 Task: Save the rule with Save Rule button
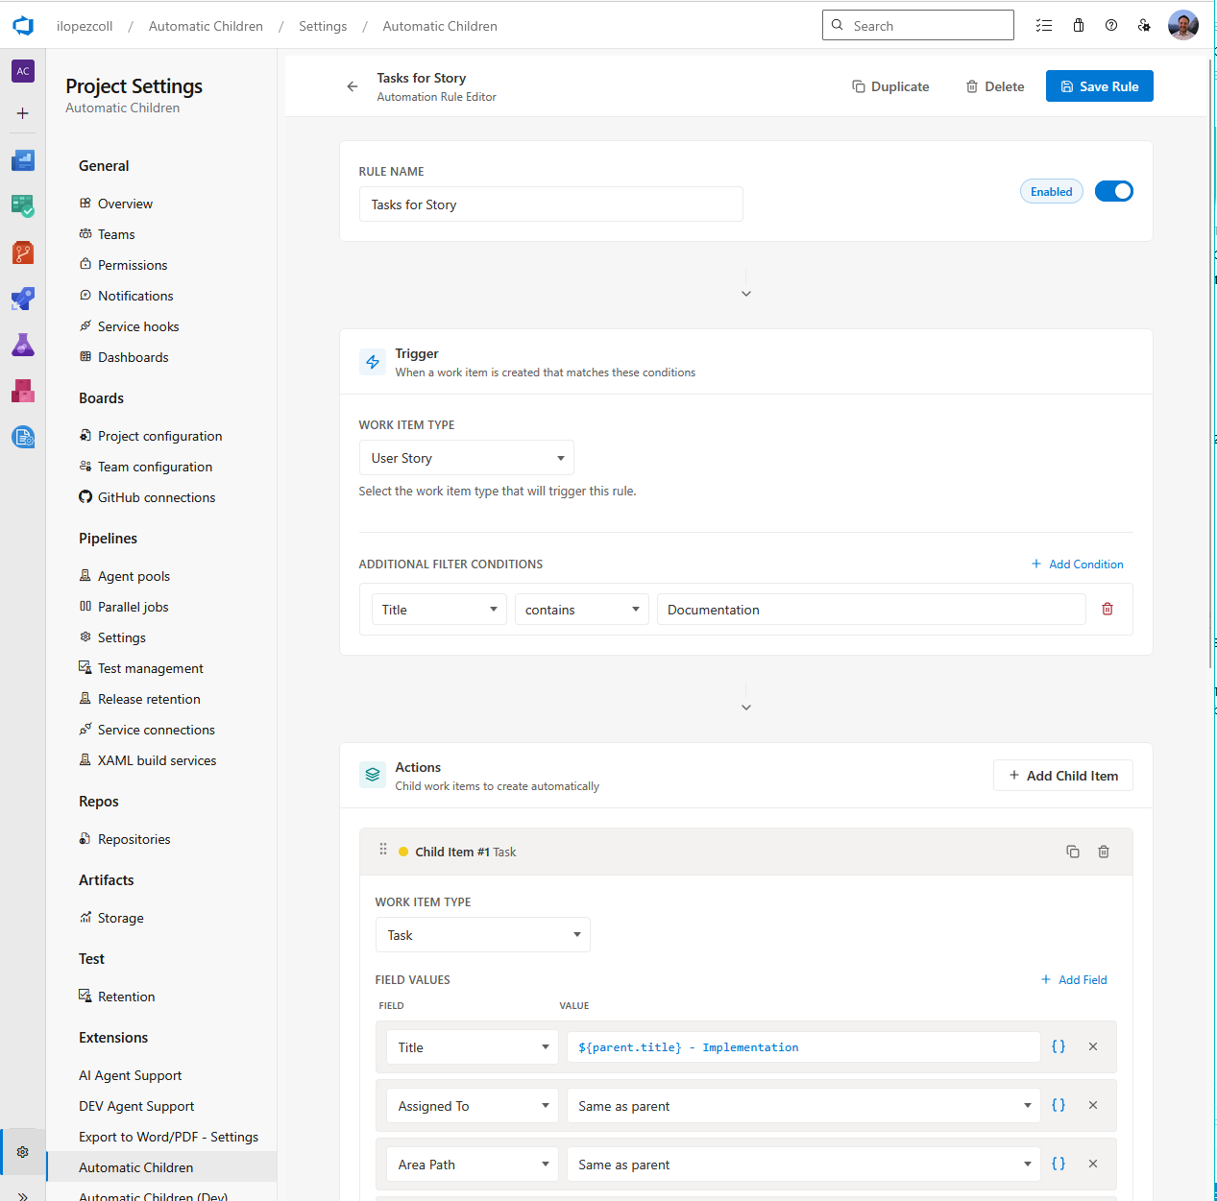pos(1099,85)
